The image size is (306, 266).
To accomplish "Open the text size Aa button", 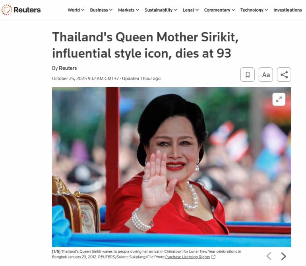I will (266, 74).
